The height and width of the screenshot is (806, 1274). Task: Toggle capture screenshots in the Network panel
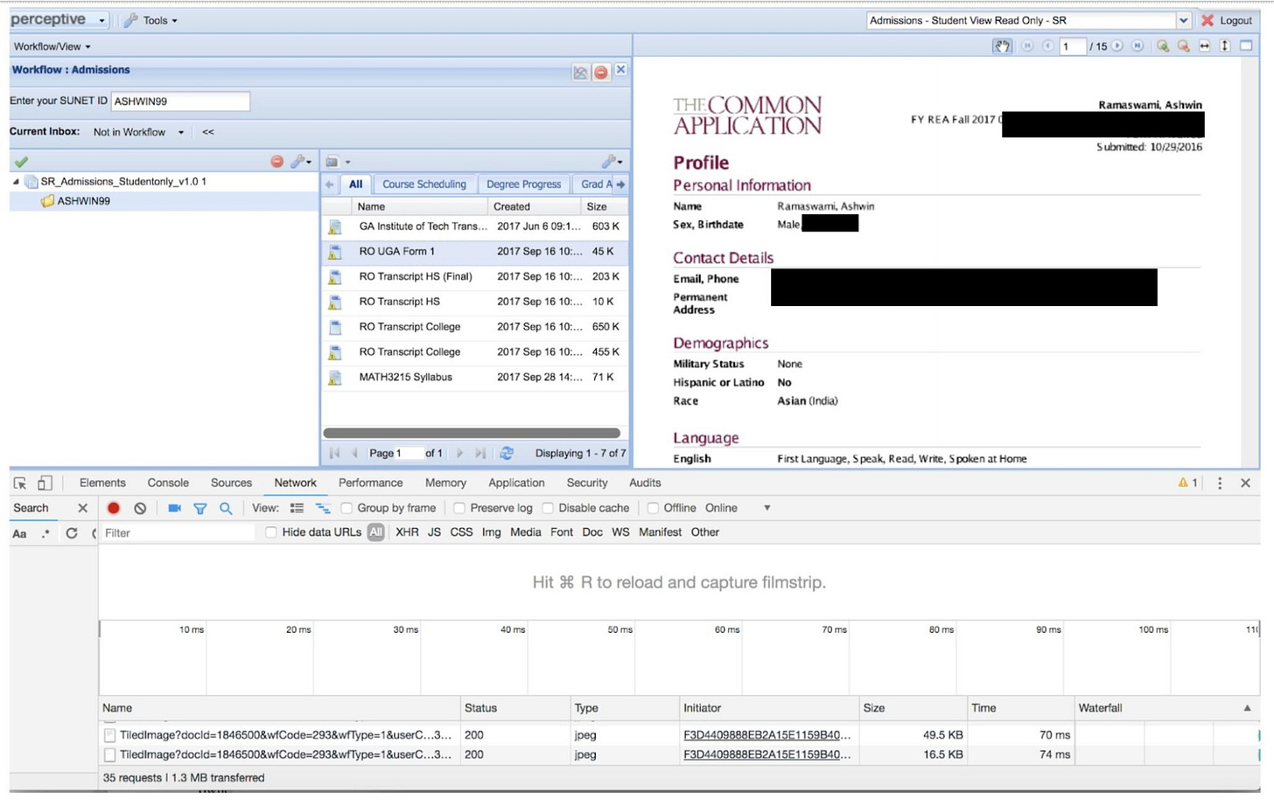(174, 508)
